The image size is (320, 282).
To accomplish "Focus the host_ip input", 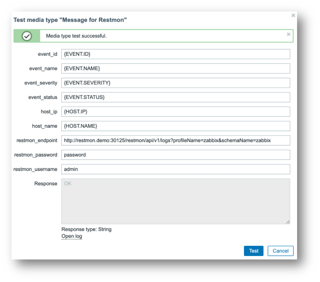I will click(175, 112).
